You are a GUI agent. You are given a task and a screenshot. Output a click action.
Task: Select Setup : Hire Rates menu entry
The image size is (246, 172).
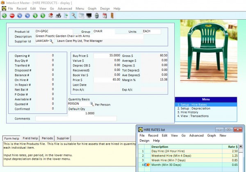point(206,105)
